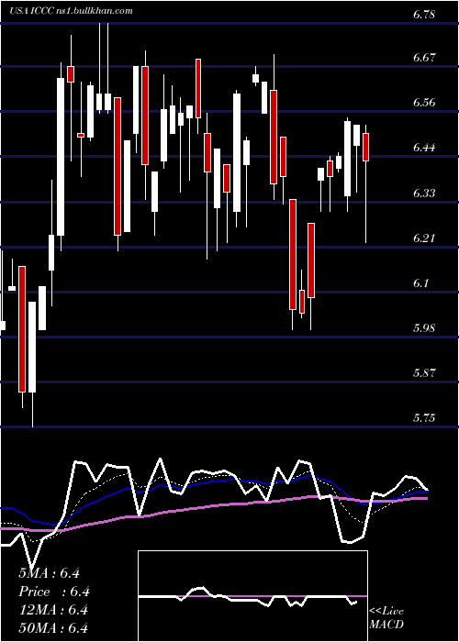The width and height of the screenshot is (459, 642).
Task: Click the 'USA ICCC ns1.bullkhan.com' chart title
Action: click(72, 11)
